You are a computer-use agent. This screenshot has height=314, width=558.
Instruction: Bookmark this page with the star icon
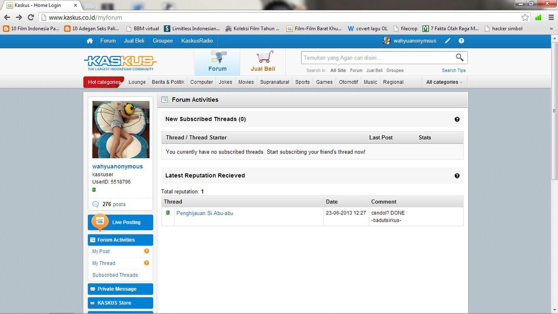[525, 17]
